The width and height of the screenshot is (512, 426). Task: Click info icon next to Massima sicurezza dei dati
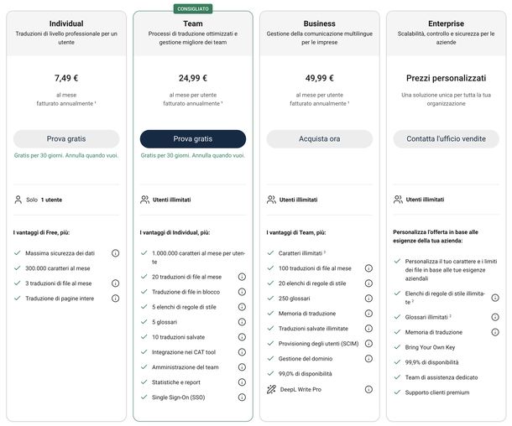[115, 252]
